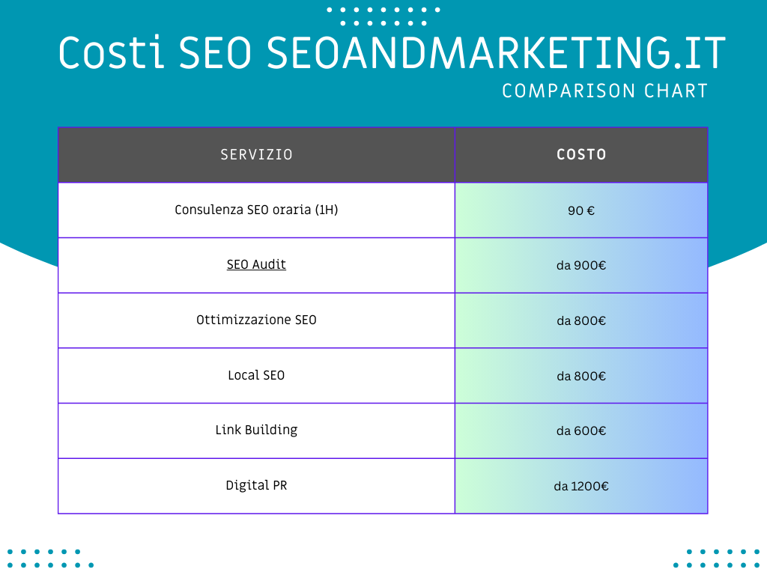Select the Local SEO da 800€ cell

pyautogui.click(x=581, y=376)
